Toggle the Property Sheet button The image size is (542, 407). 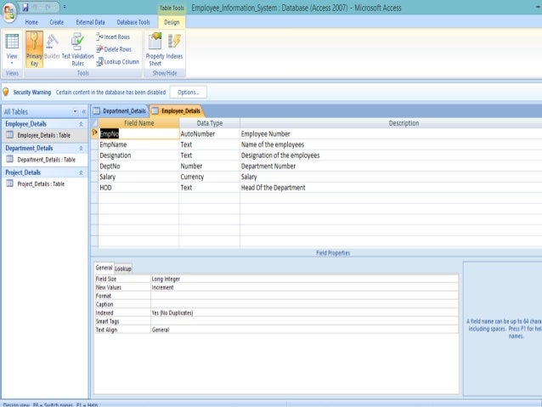155,48
